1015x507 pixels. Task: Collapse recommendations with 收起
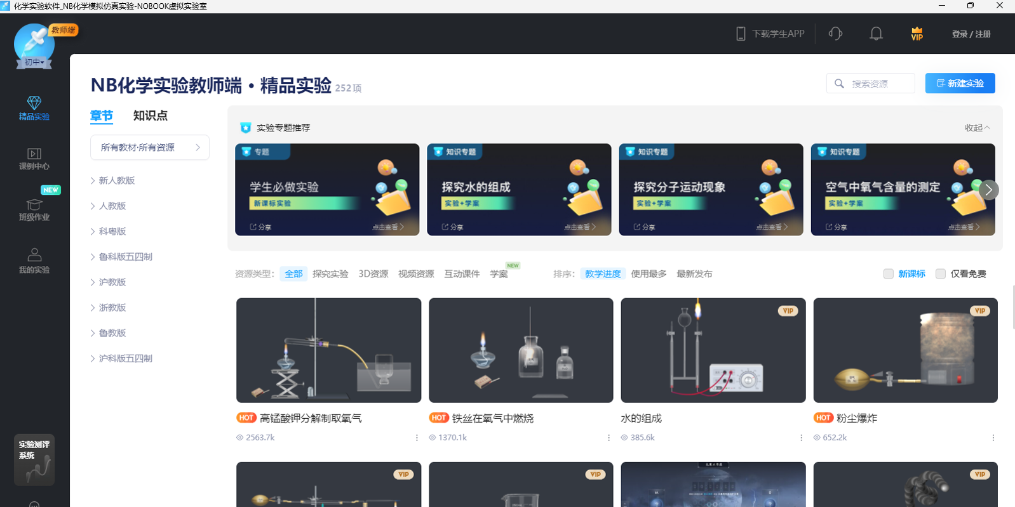click(x=977, y=128)
